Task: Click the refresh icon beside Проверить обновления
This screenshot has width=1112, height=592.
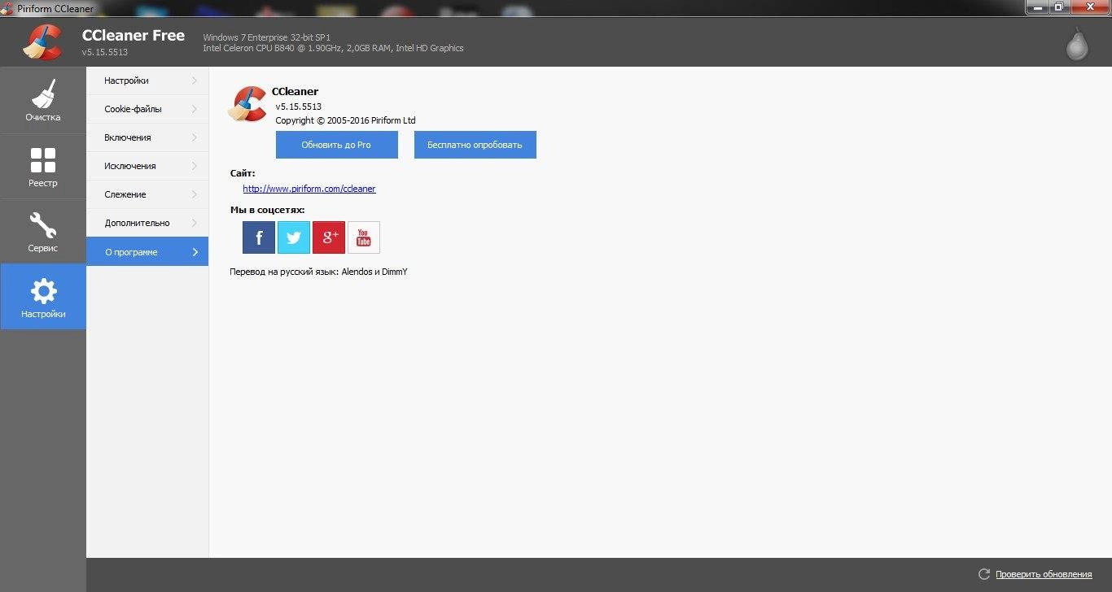Action: tap(984, 574)
